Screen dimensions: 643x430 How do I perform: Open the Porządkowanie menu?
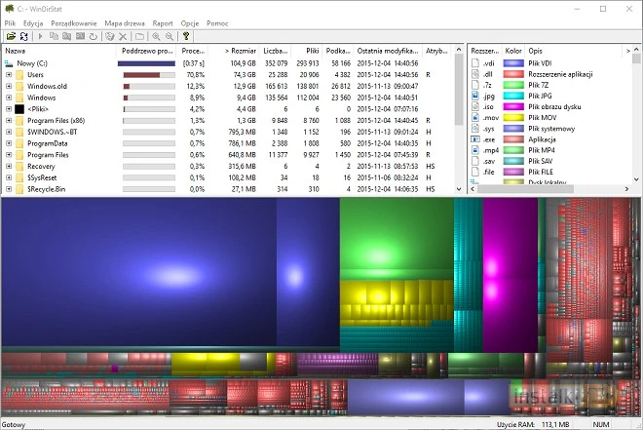tap(72, 21)
